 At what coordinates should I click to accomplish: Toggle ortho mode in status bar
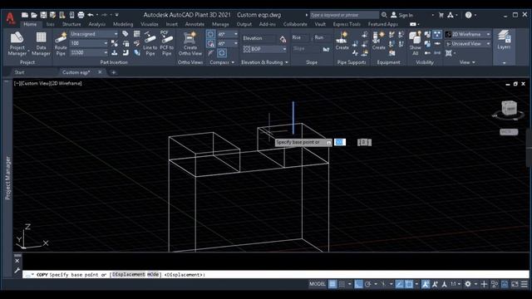coord(358,284)
